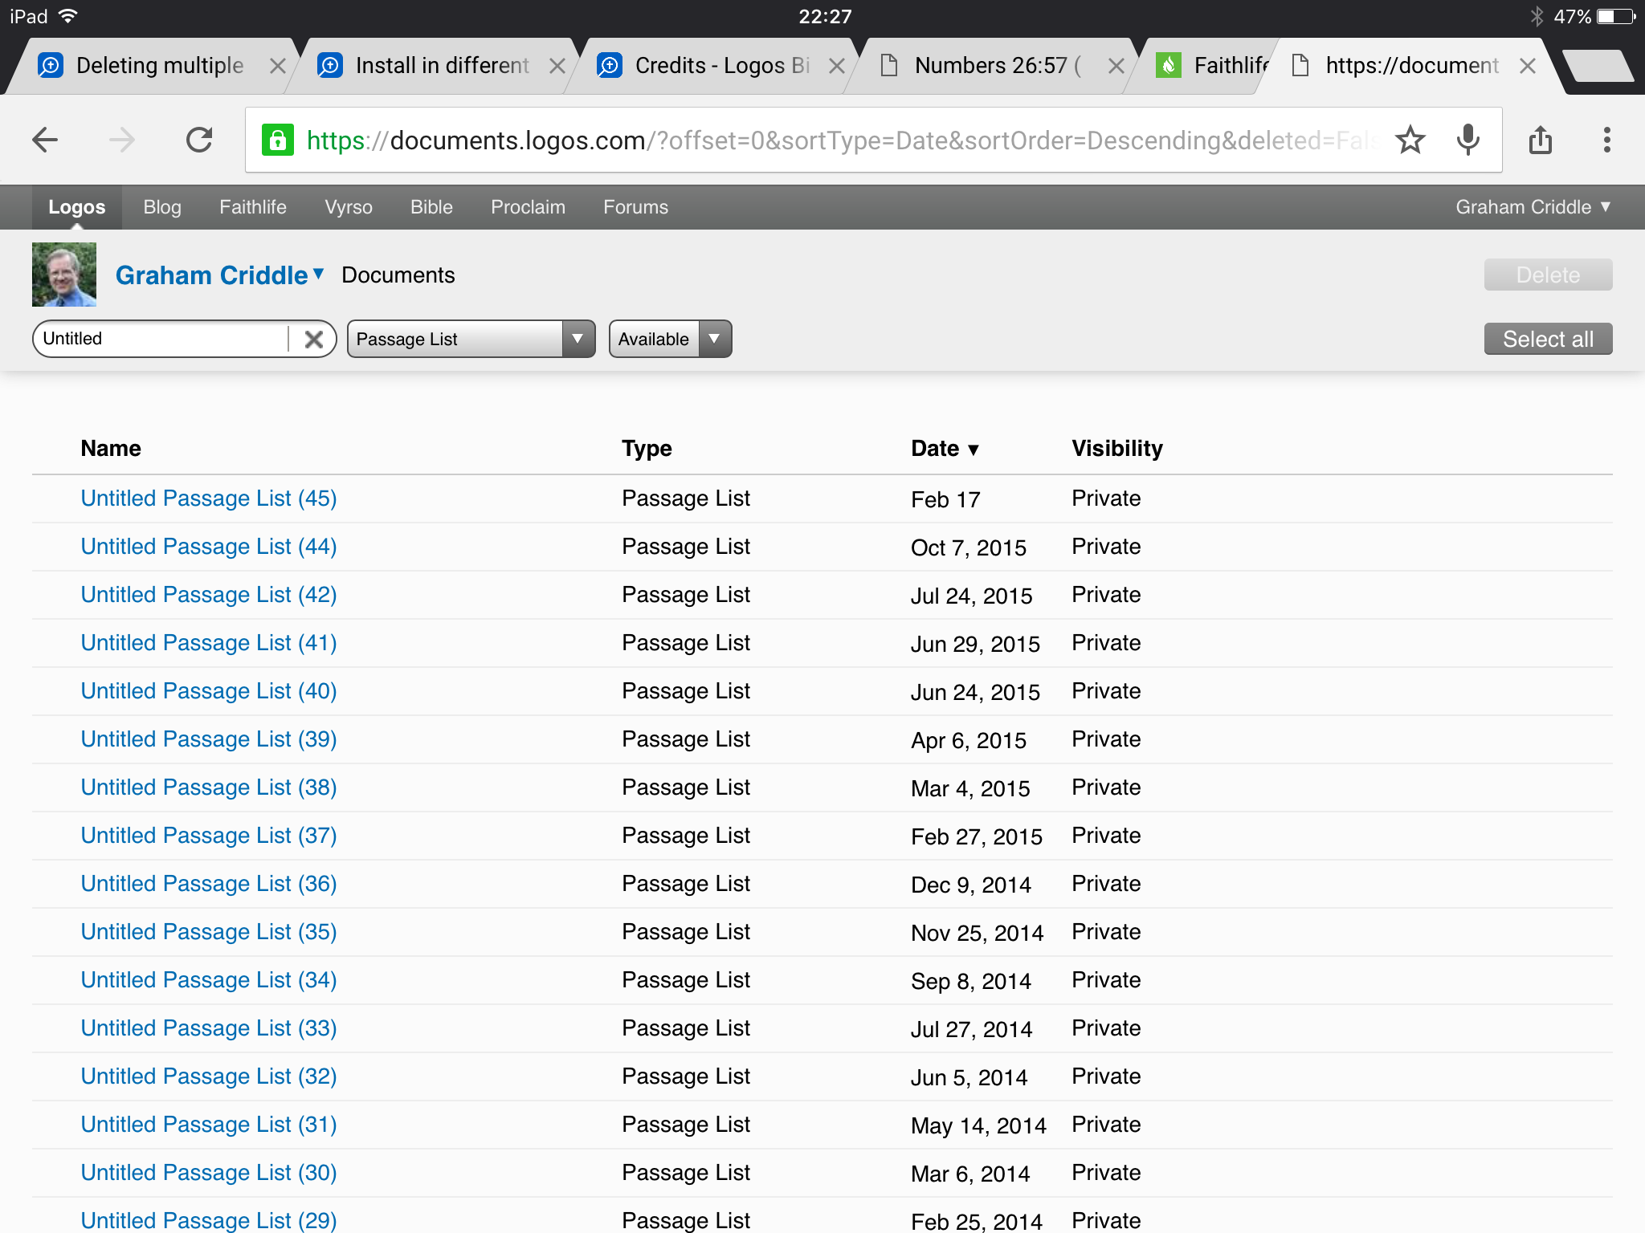Bookmark page with star icon

pos(1410,140)
